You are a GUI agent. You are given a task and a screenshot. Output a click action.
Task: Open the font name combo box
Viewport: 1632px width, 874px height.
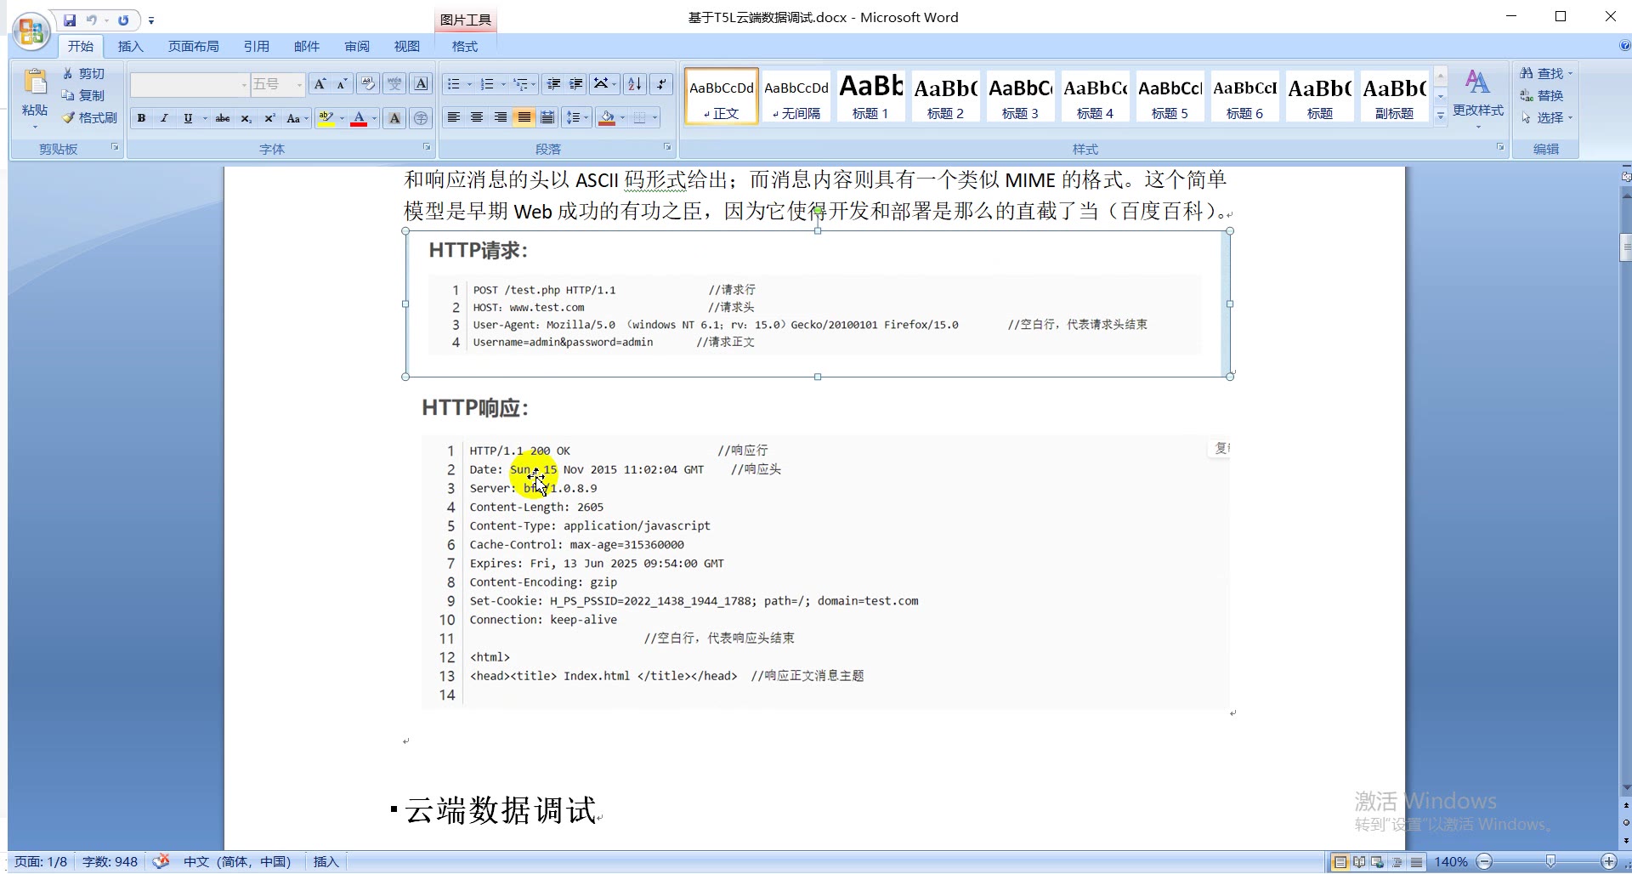190,84
